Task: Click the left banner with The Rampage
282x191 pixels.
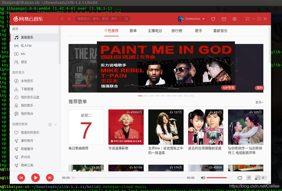Action: tap(83, 68)
